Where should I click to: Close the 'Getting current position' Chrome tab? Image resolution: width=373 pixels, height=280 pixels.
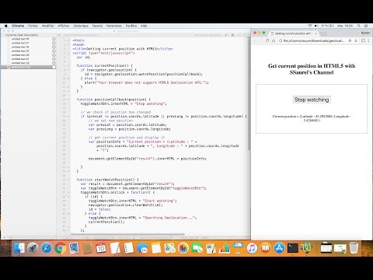(x=315, y=33)
